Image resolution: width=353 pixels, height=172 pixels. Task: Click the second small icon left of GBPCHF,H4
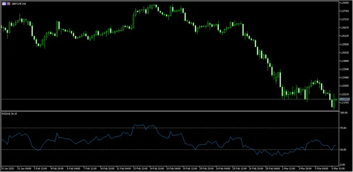[x=8, y=4]
